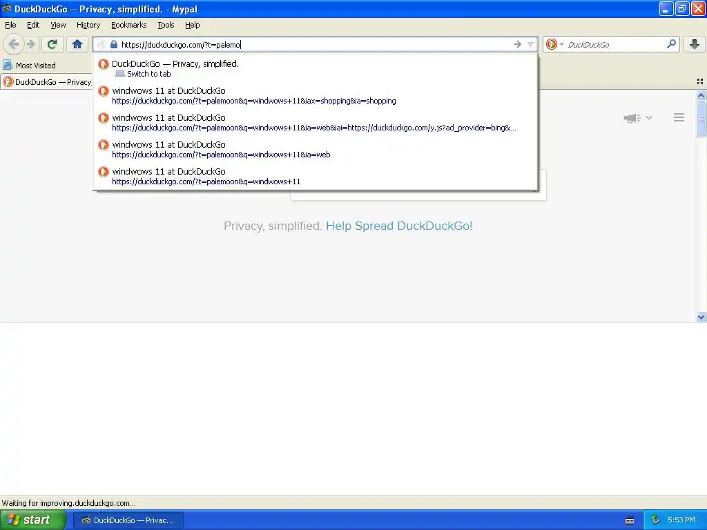This screenshot has width=707, height=530.
Task: Select suggestion URL ending in windwows+11&ia=web
Action: pos(315,150)
